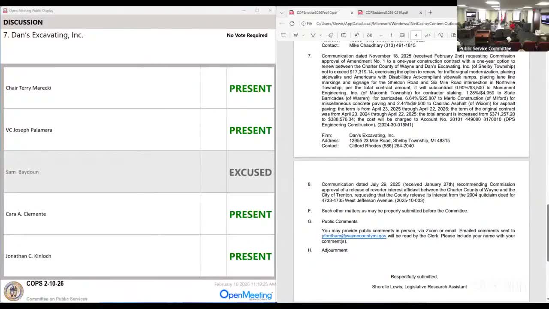
Task: Open a new browser tab
Action: click(430, 12)
